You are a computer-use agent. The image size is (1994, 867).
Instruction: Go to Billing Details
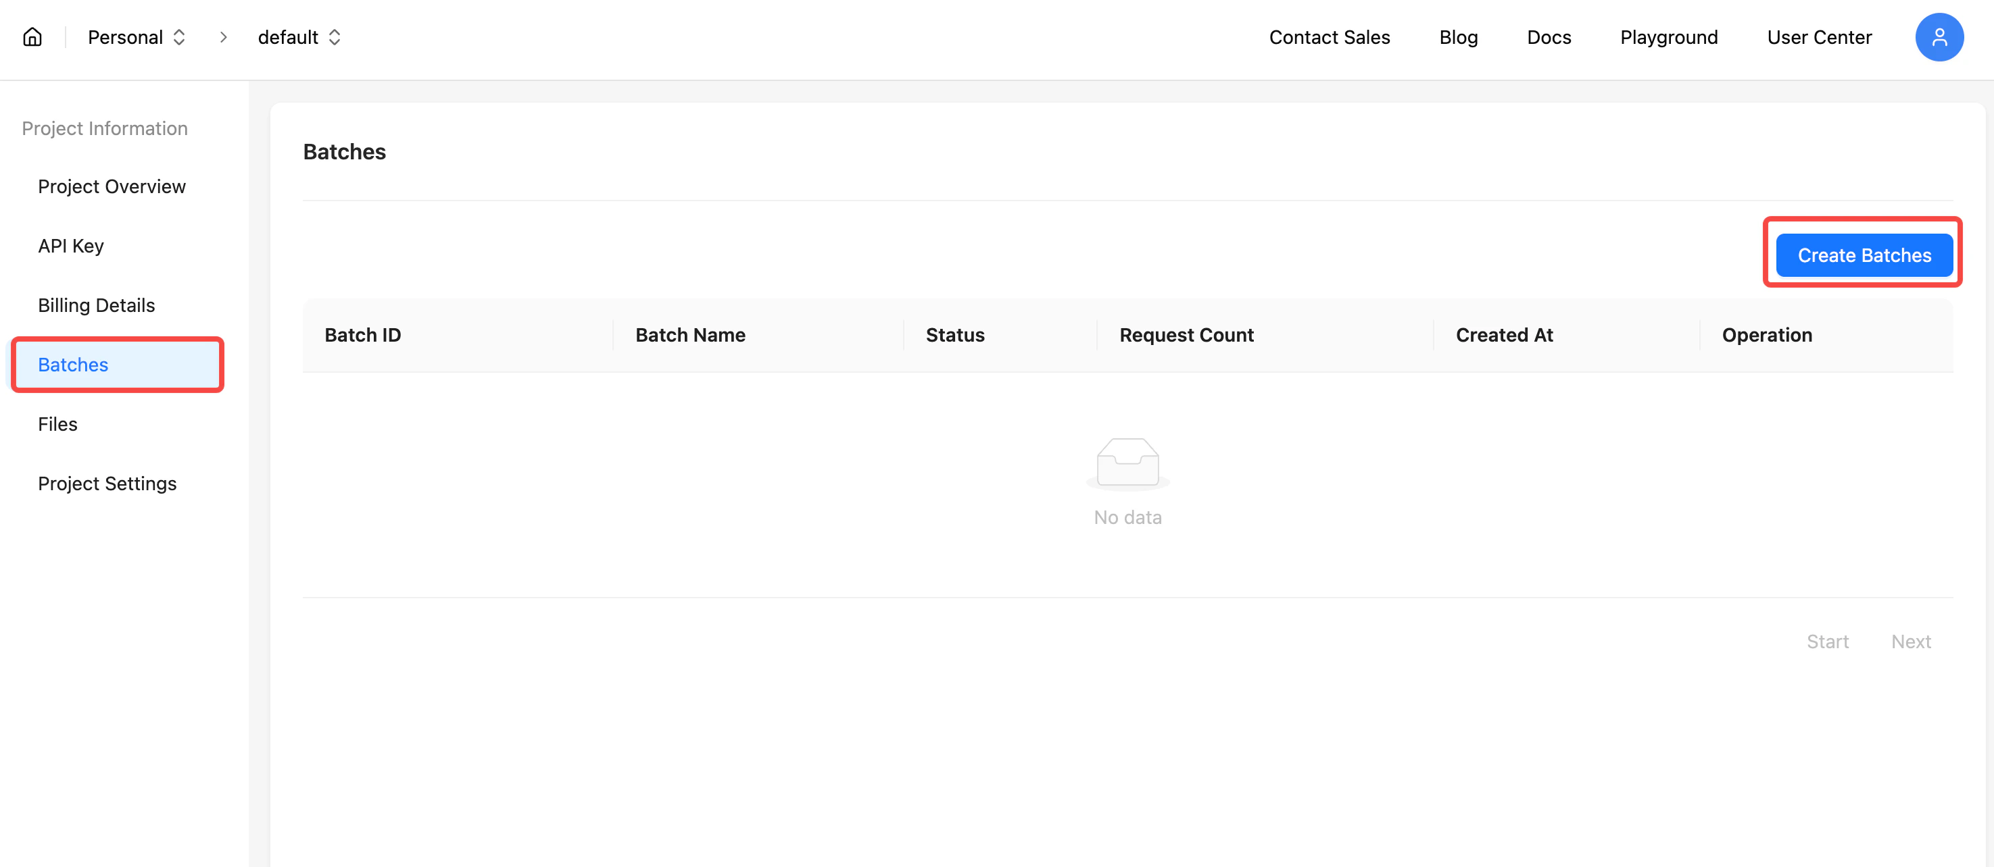[x=96, y=305]
